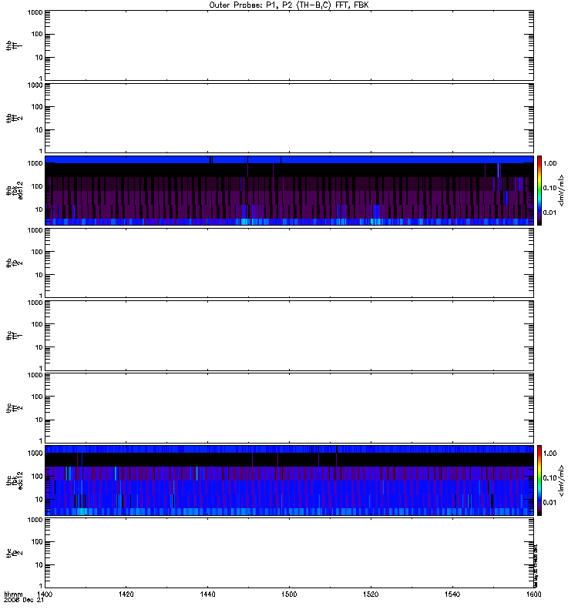
Task: Select the 1400 time label on the x-axis
Action: [x=45, y=594]
